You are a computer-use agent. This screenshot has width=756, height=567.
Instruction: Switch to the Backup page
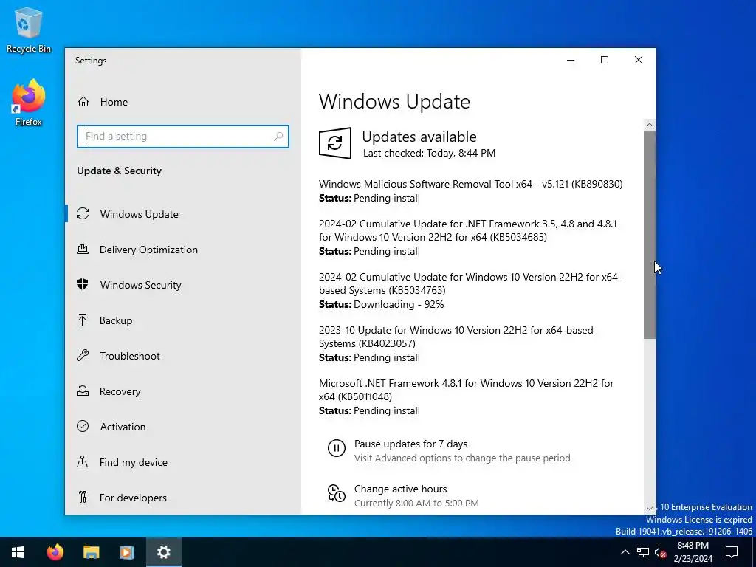click(183, 320)
